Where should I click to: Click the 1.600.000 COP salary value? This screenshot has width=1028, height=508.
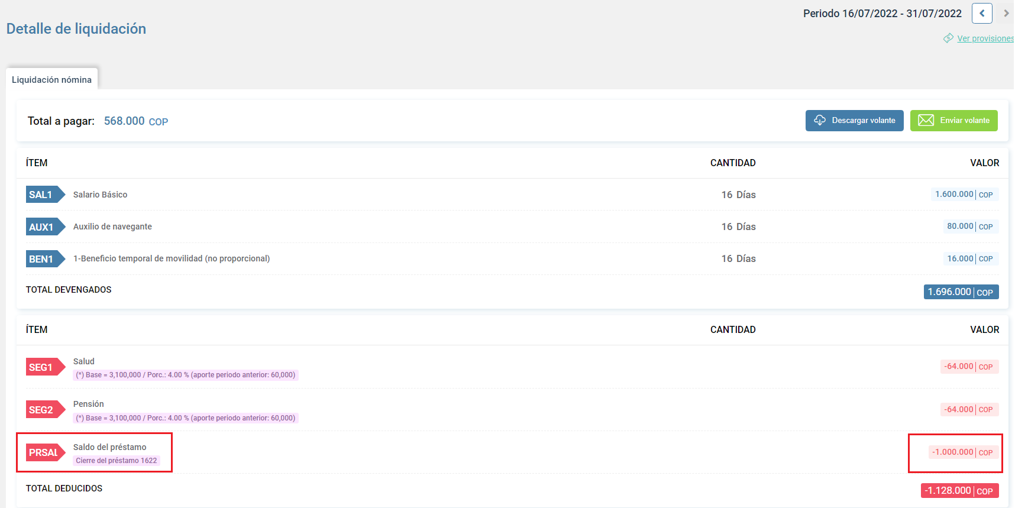click(x=964, y=195)
